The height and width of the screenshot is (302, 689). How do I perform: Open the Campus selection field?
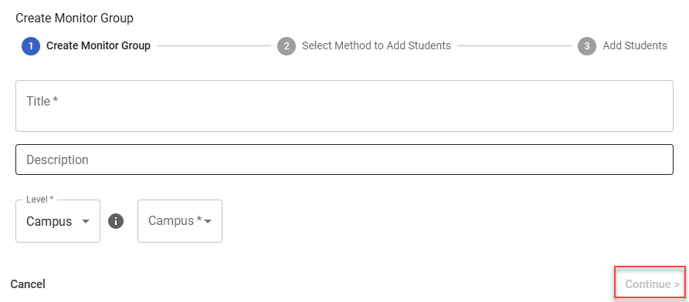click(x=180, y=221)
